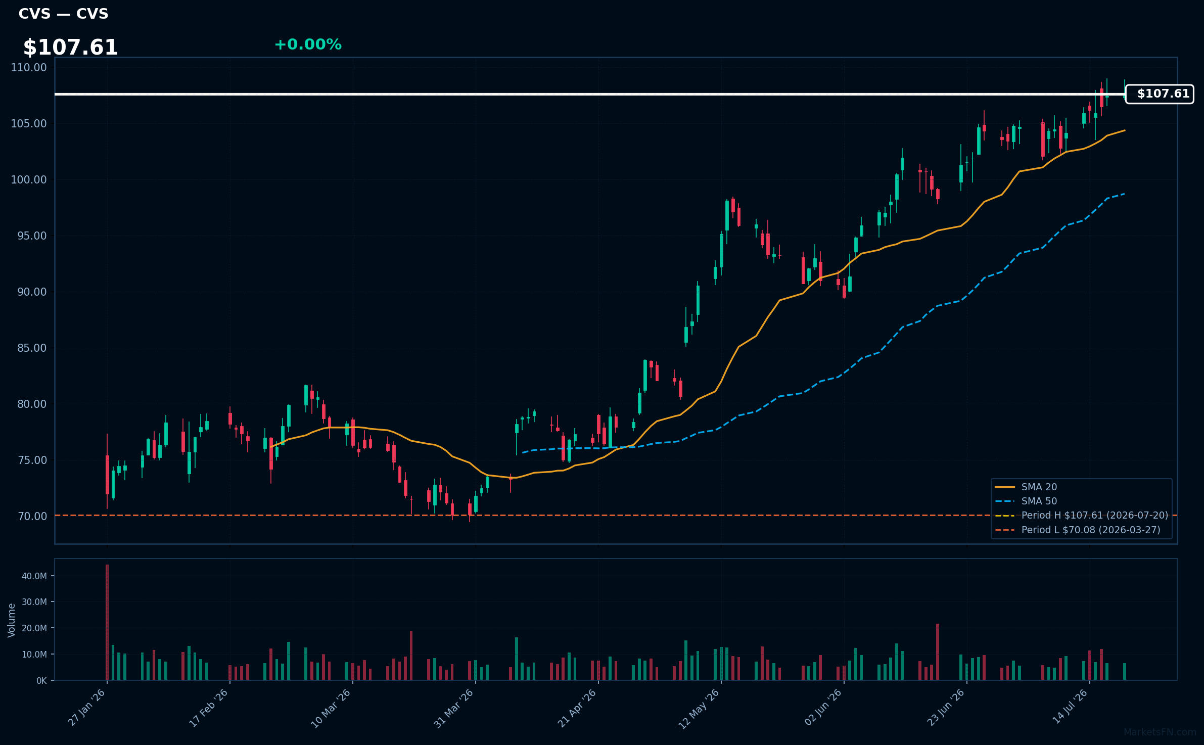Click the 40.0M volume axis label
Screen dimensions: 1204x745
pyautogui.click(x=34, y=576)
